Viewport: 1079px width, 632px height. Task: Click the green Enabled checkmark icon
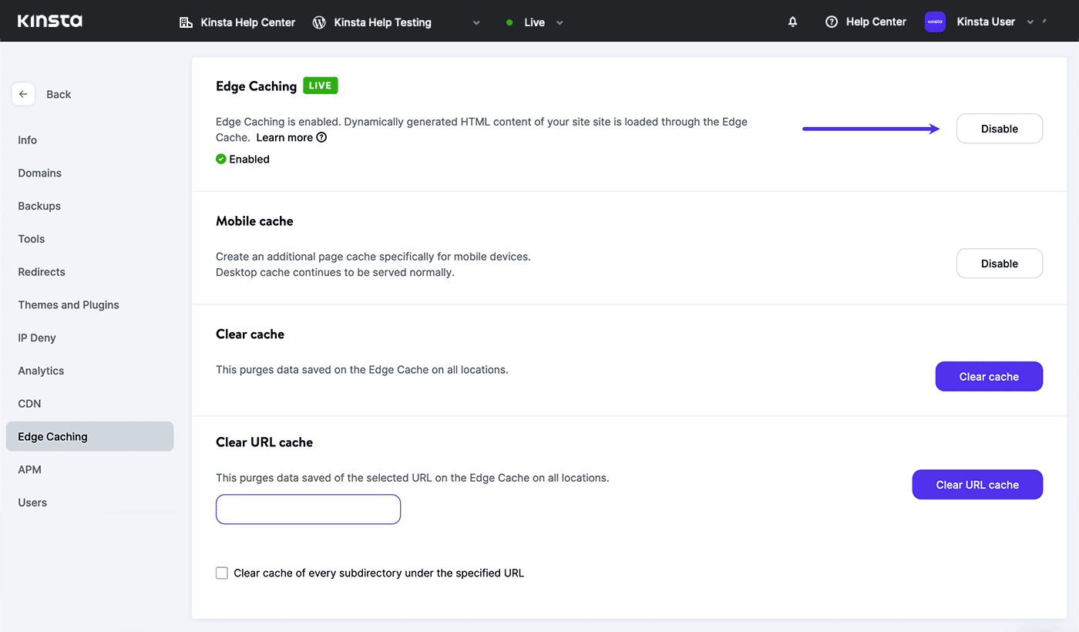pos(221,159)
